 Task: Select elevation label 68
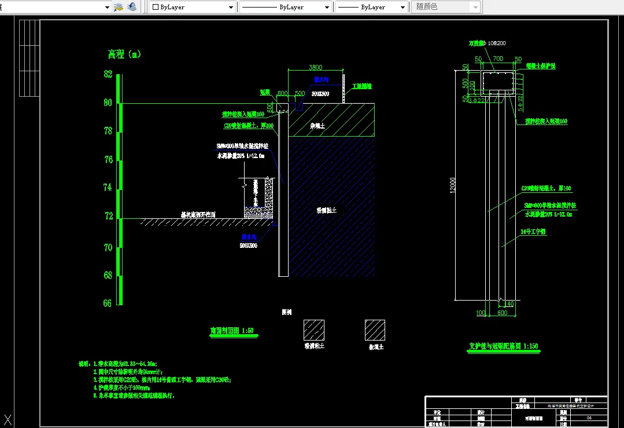[x=108, y=275]
